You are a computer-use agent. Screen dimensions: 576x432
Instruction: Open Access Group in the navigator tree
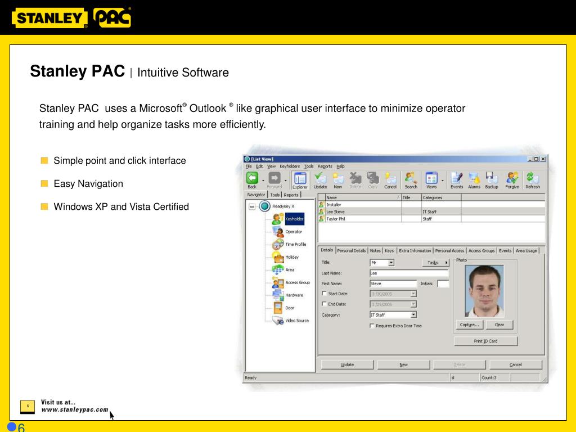pos(298,282)
